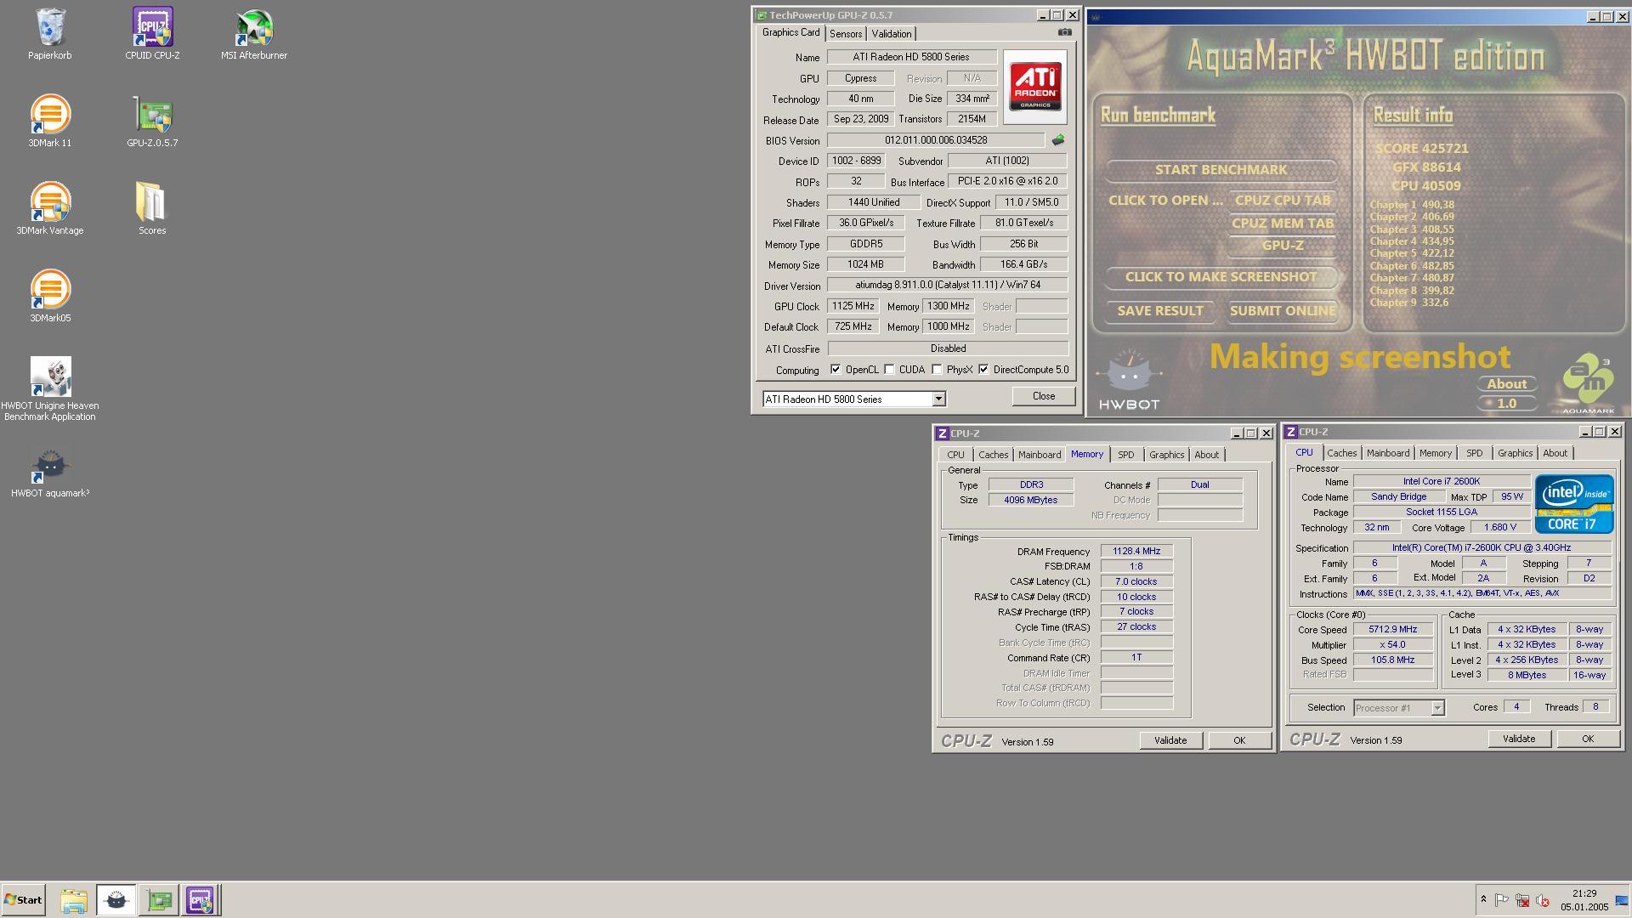Click the network tray icon
Screen dimensions: 1632x918
(1522, 900)
